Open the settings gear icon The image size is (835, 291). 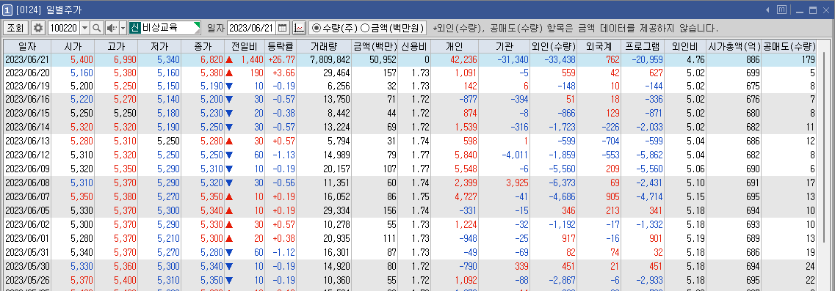(37, 28)
